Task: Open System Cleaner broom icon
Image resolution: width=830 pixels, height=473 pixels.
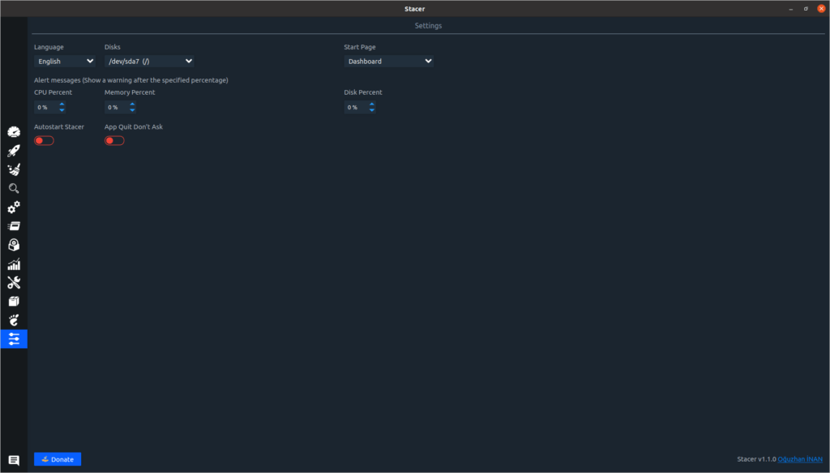Action: tap(14, 169)
